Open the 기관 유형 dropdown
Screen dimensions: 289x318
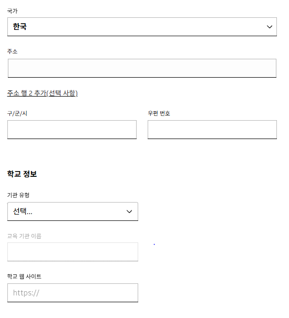[73, 211]
